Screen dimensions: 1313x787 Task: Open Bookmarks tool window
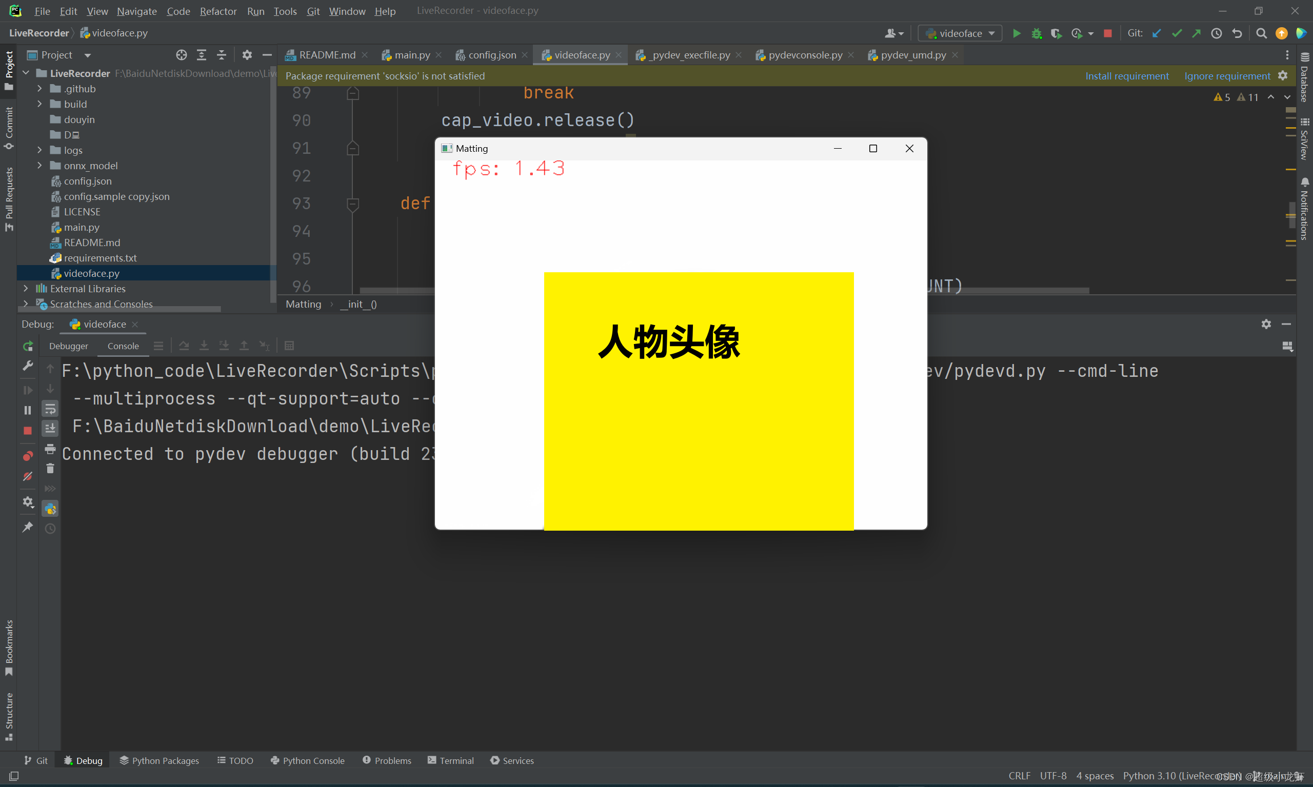[9, 648]
